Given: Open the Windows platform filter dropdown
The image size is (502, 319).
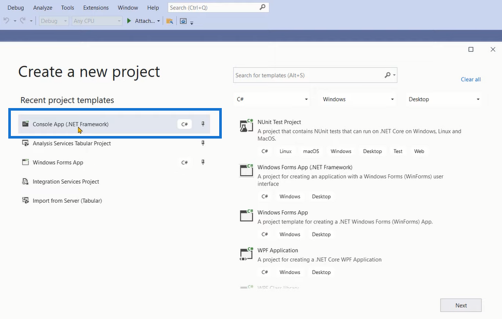Looking at the screenshot, I should pyautogui.click(x=358, y=99).
